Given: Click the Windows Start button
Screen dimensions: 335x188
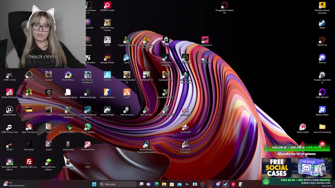Looking at the screenshot, I should 94,184.
